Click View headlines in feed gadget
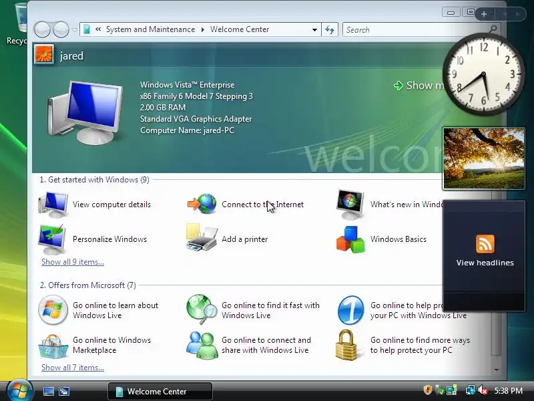 [485, 263]
